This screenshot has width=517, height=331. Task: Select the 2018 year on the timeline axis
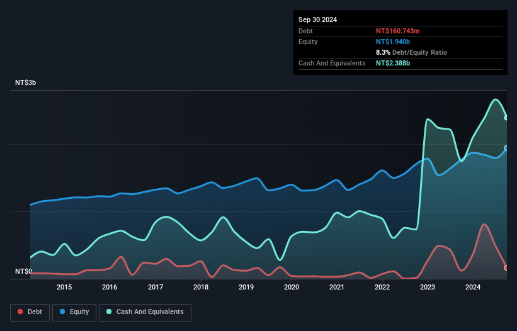tap(201, 288)
